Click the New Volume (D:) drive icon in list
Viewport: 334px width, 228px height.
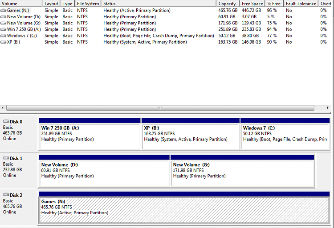click(x=3, y=17)
